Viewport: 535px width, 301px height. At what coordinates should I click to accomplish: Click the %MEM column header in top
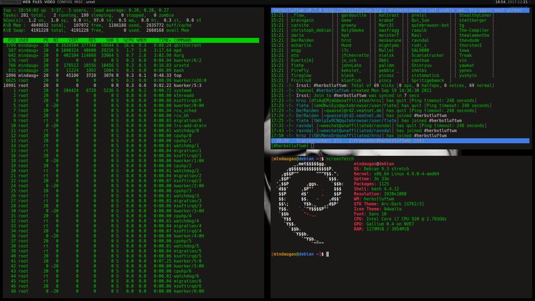coord(141,40)
